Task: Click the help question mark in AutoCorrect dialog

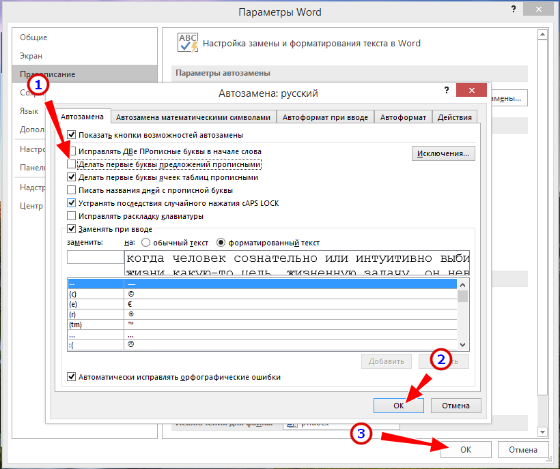Action: click(x=445, y=93)
